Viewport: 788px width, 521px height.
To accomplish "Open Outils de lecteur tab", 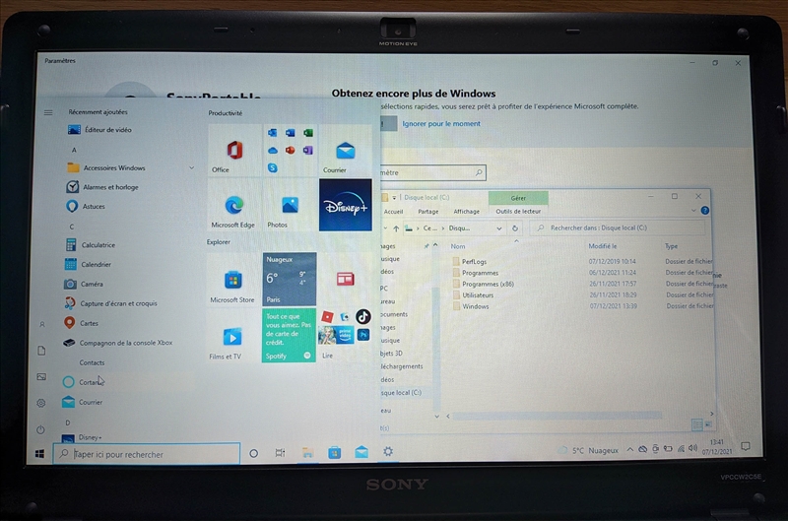I will click(518, 212).
